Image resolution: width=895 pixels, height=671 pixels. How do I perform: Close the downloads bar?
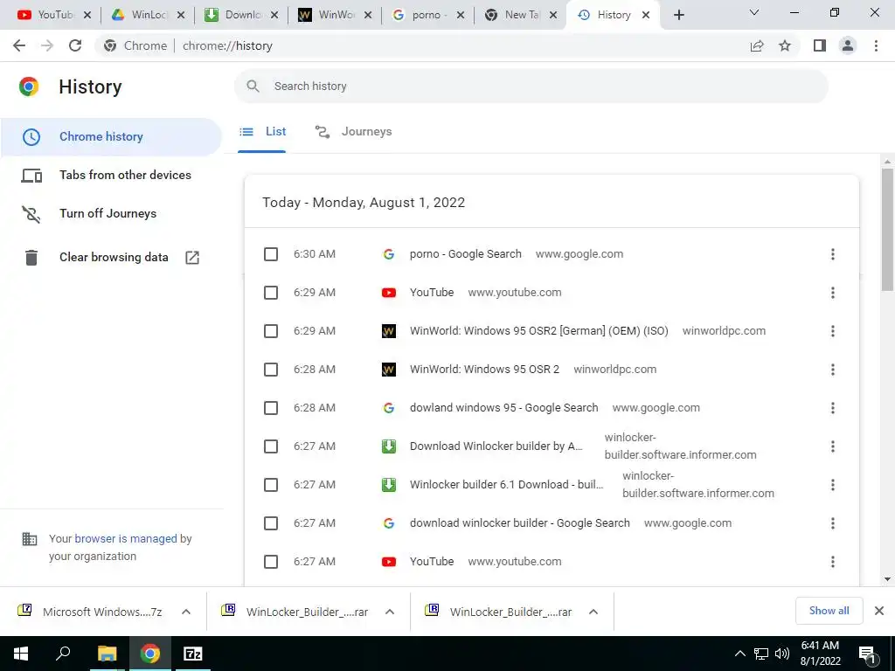(879, 611)
